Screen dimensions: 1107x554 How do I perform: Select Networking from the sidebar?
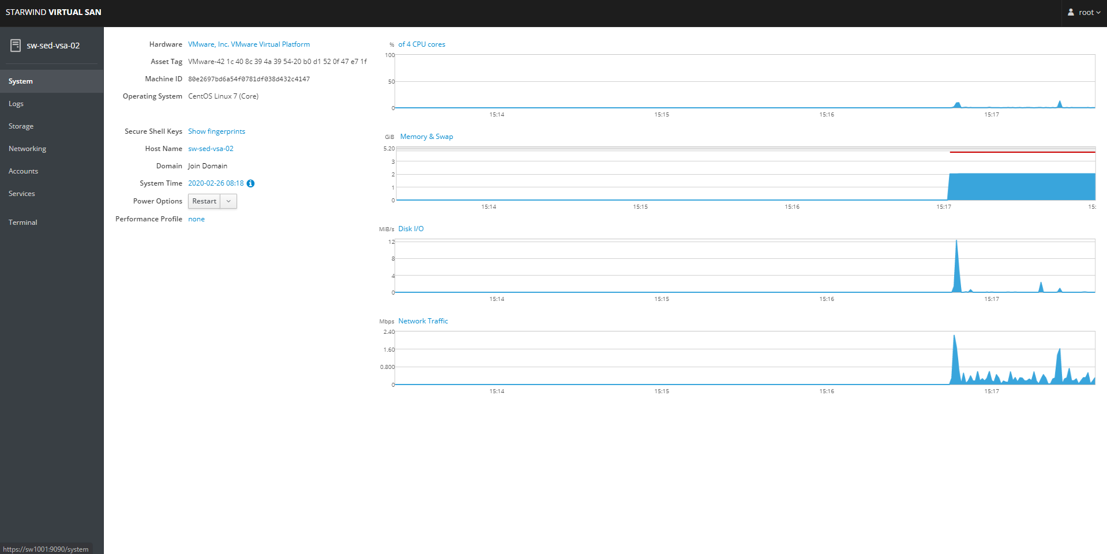pos(27,149)
